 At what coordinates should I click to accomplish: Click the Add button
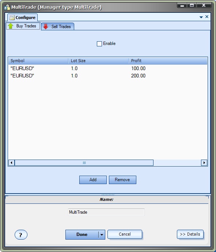tap(93, 180)
